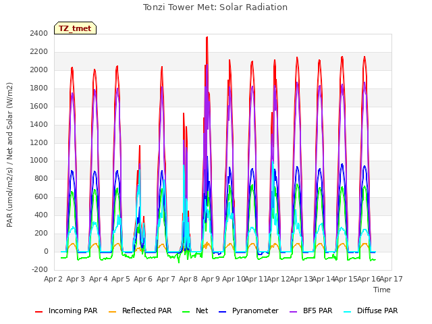Select the Pyranometer legend label
Image resolution: width=432 pixels, height=324 pixels.
coord(255,310)
